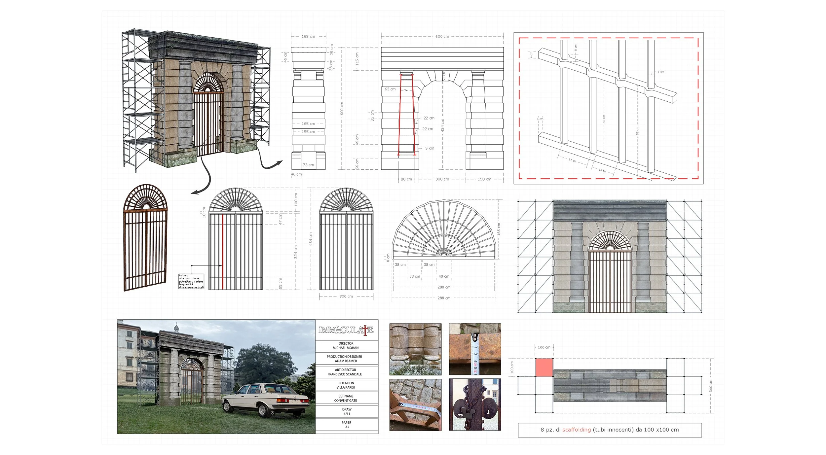Click the '17 cm' label in bar detail
This screenshot has height=455, width=826.
click(x=572, y=160)
